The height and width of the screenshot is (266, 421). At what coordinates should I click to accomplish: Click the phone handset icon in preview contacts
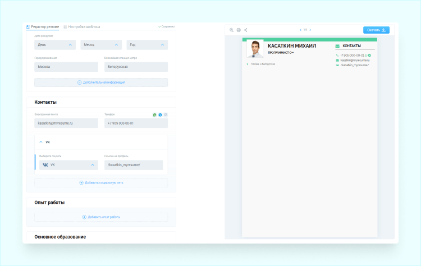[337, 56]
